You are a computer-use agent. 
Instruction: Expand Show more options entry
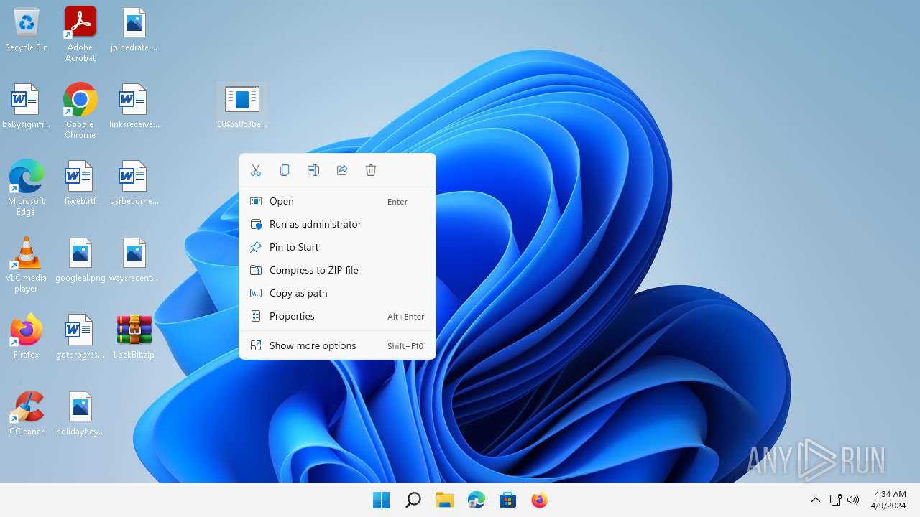(337, 345)
